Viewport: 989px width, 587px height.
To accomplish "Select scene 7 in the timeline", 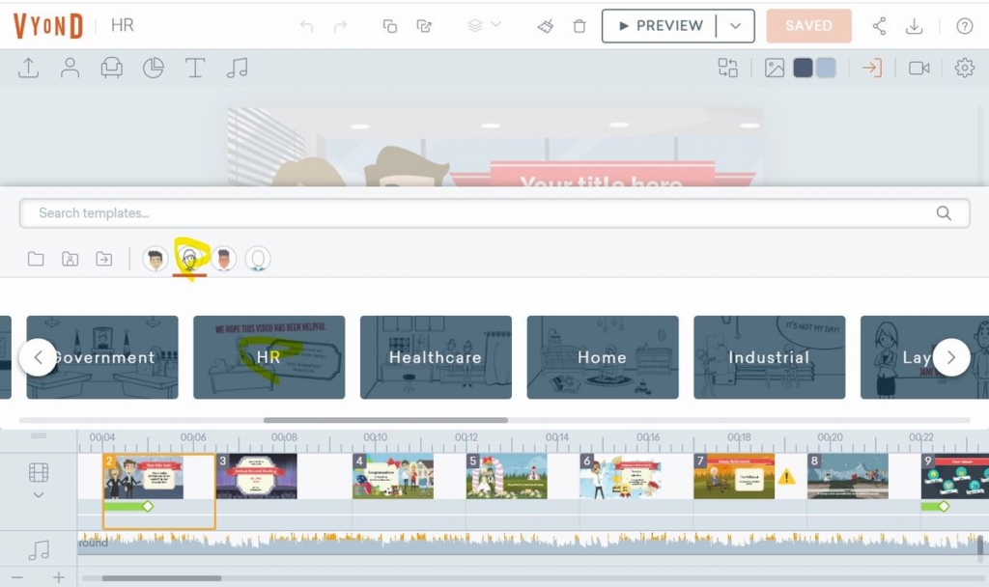I will coord(734,477).
